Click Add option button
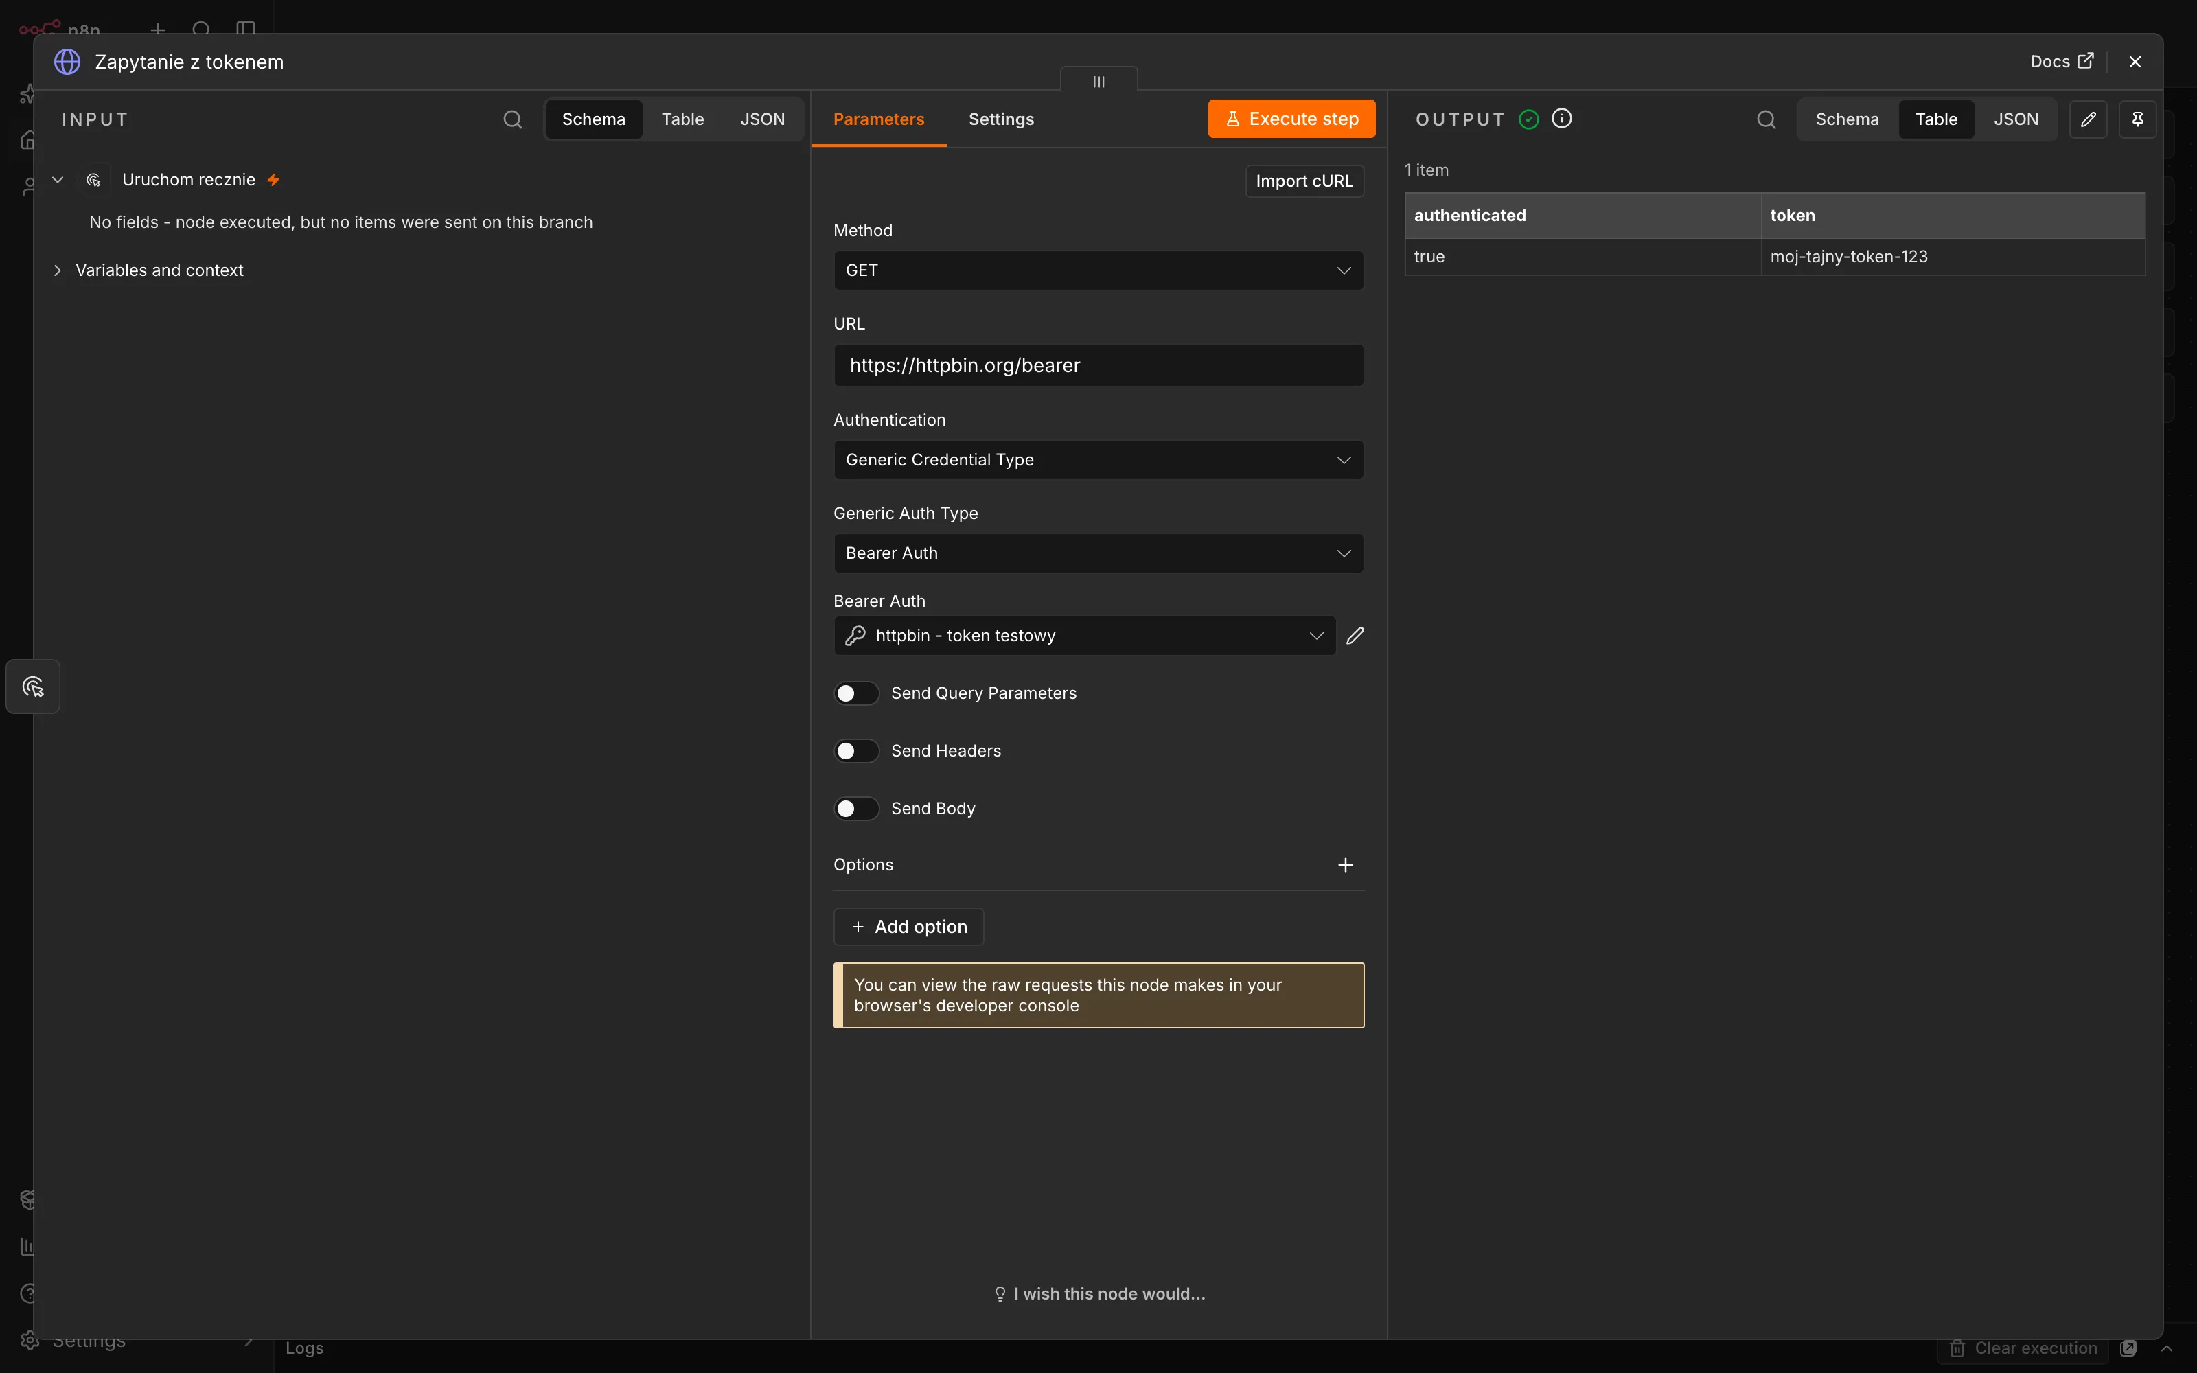 (x=908, y=926)
